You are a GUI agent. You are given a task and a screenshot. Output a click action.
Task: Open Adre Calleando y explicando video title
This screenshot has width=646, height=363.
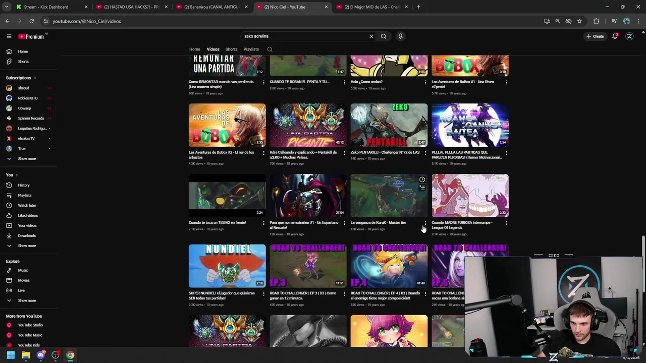303,155
